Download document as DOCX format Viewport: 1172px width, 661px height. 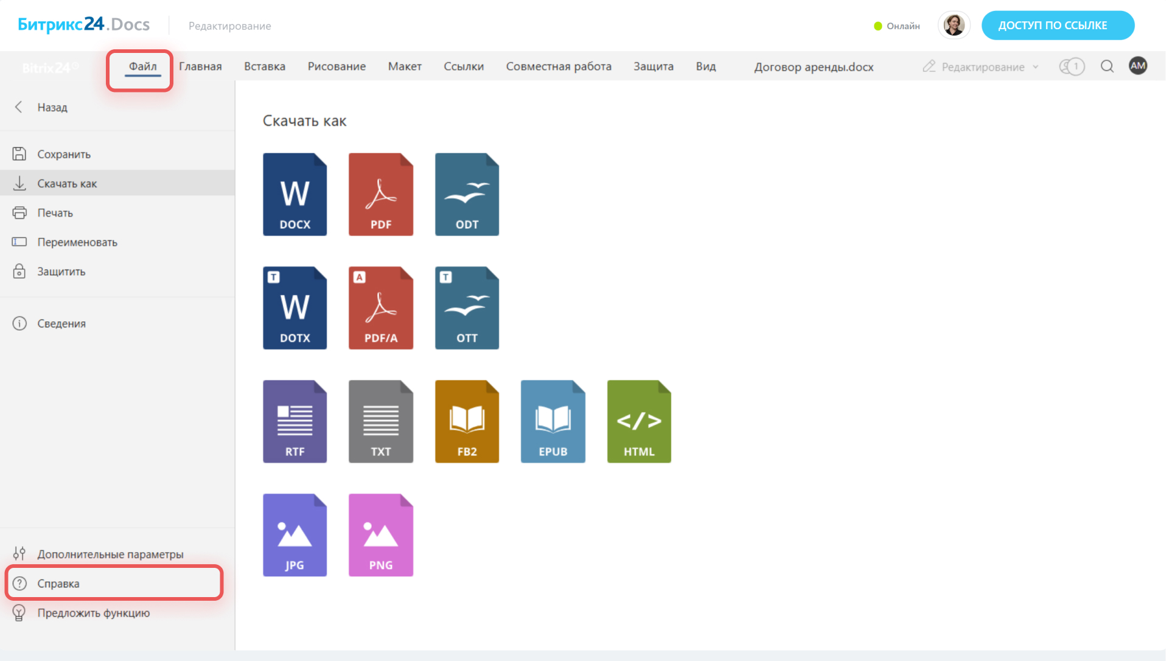[295, 194]
